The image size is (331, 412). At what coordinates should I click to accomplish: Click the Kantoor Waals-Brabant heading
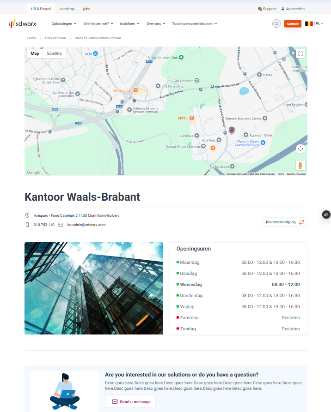(82, 197)
